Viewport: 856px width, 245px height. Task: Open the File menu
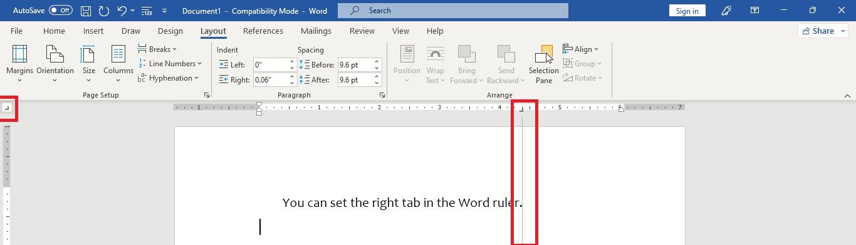pos(17,31)
